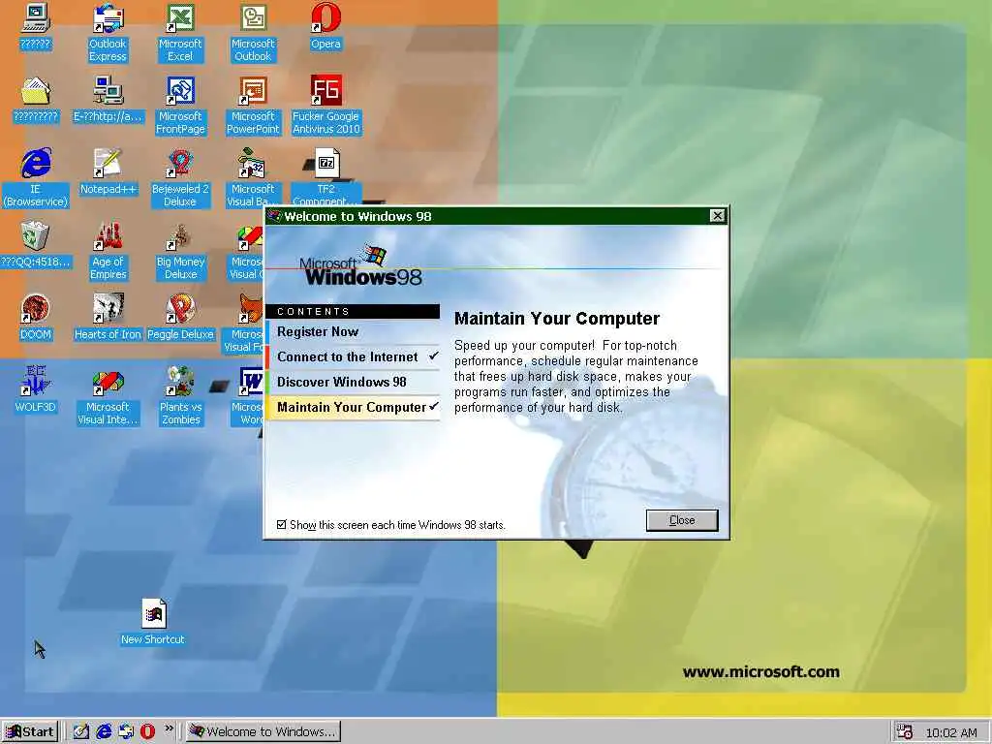The width and height of the screenshot is (992, 744).
Task: Click the system tray scheduler icon
Action: pos(905,731)
